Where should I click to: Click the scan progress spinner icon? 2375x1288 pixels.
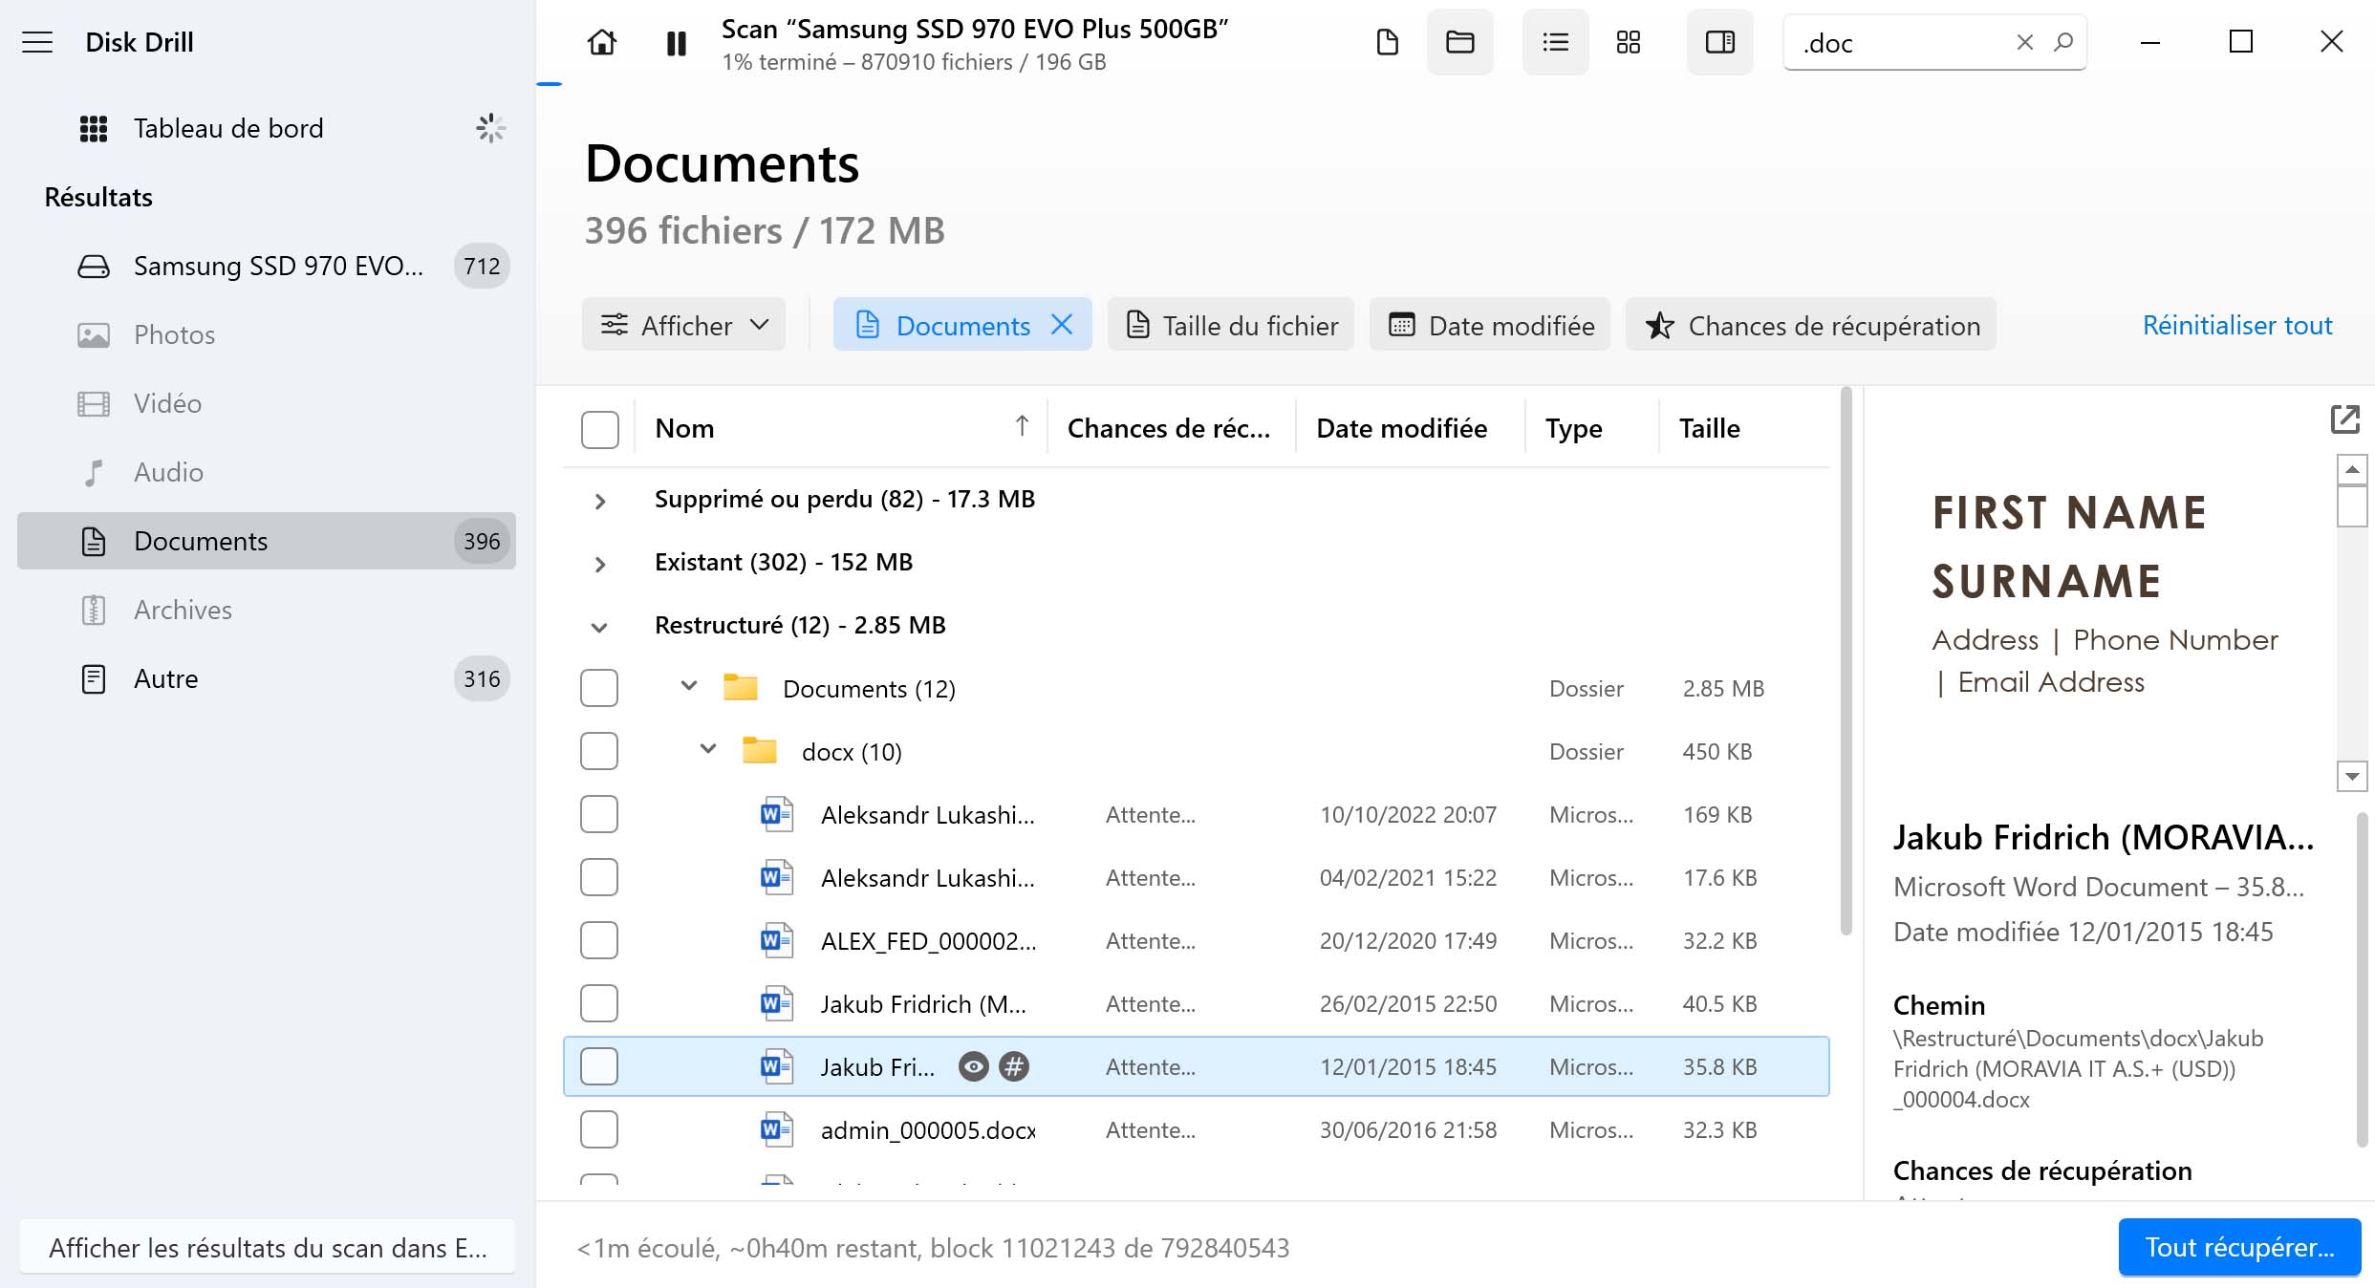(490, 128)
